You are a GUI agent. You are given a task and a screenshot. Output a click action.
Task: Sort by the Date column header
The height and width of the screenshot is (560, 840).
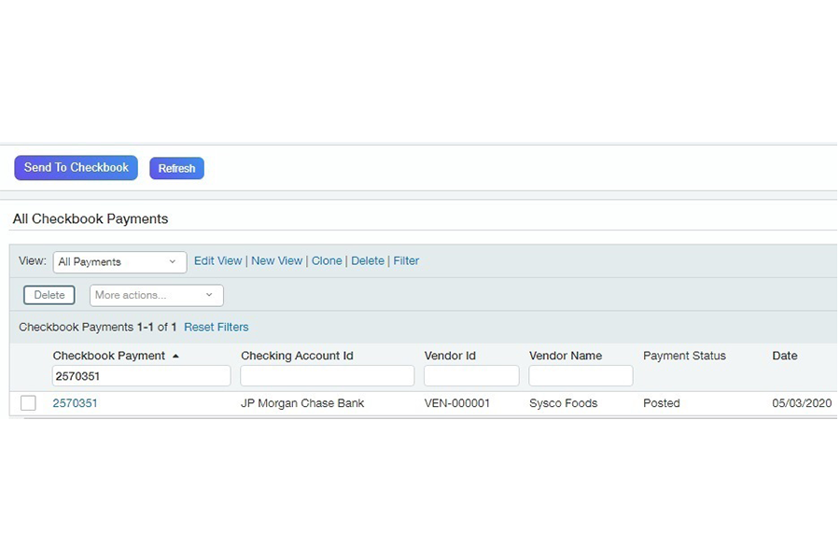tap(784, 356)
